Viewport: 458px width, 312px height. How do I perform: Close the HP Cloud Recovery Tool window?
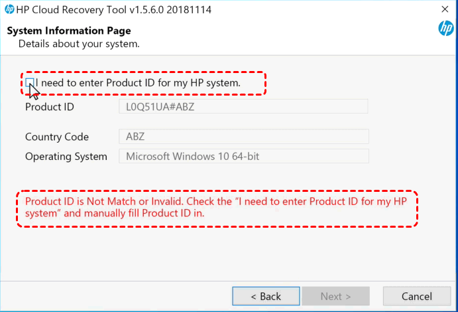pos(445,9)
